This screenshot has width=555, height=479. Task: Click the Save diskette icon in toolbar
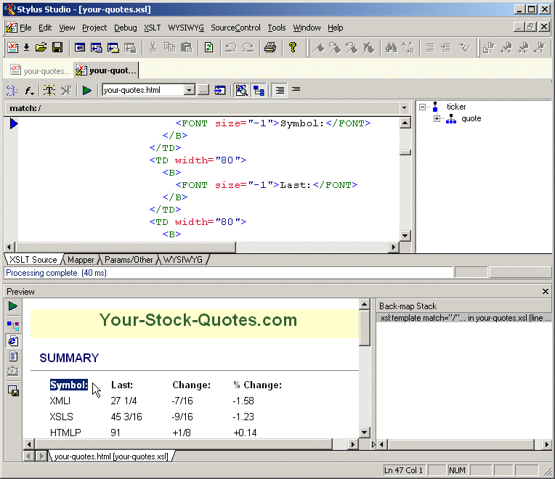57,48
